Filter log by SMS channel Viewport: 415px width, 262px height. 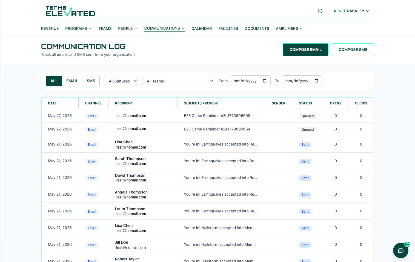click(x=91, y=81)
